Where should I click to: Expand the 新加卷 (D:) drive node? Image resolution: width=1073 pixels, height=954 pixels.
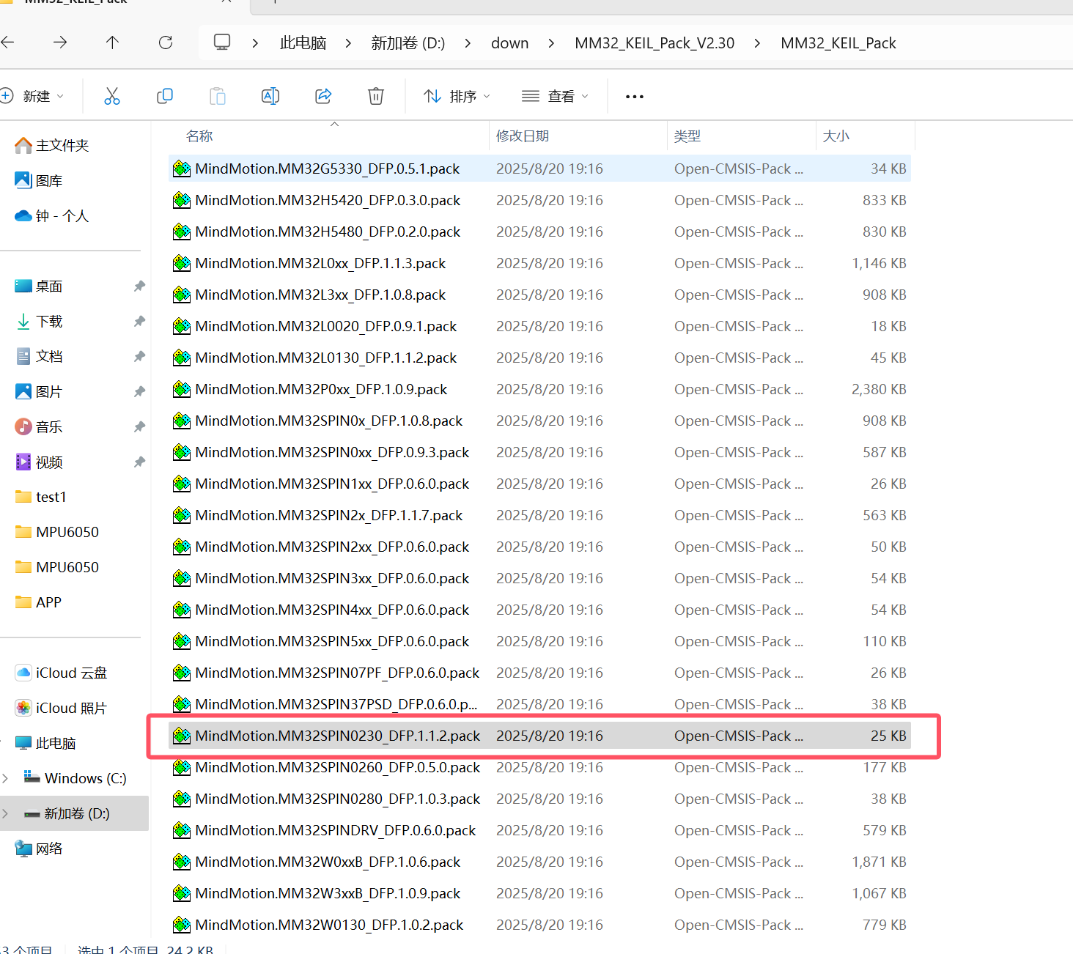coord(6,813)
